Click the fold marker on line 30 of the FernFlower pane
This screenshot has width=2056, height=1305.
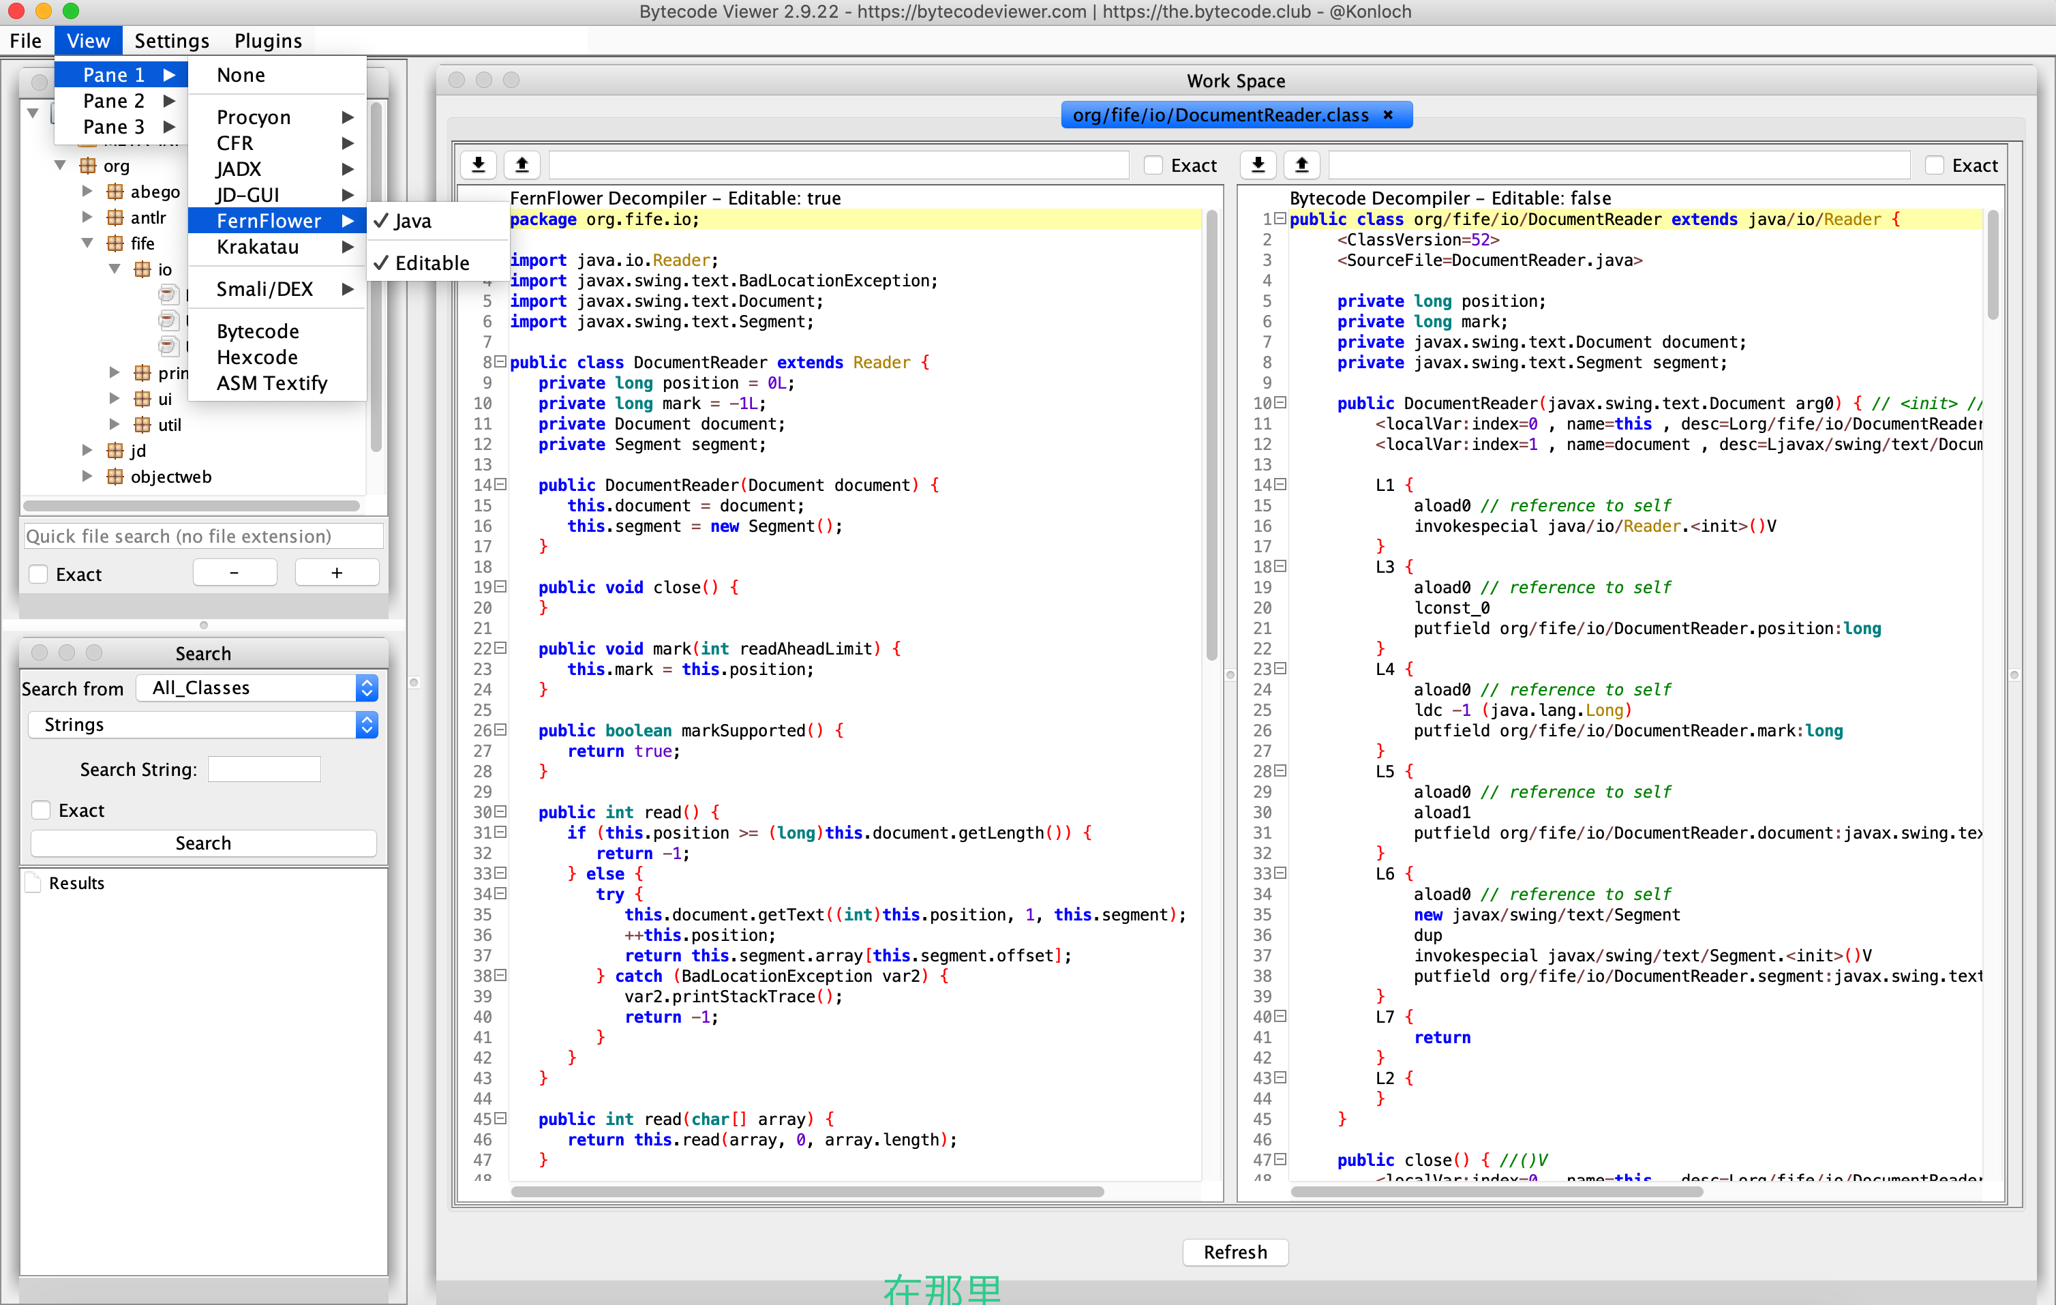point(501,811)
